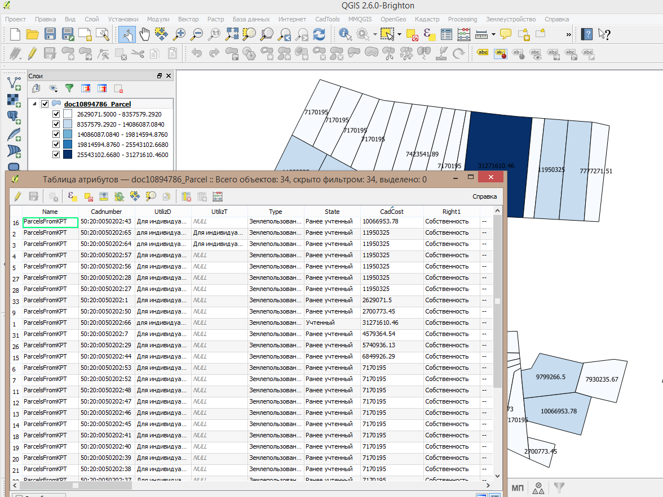The image size is (663, 497).
Task: Open the attribute table from main toolbar
Action: pyautogui.click(x=447, y=34)
